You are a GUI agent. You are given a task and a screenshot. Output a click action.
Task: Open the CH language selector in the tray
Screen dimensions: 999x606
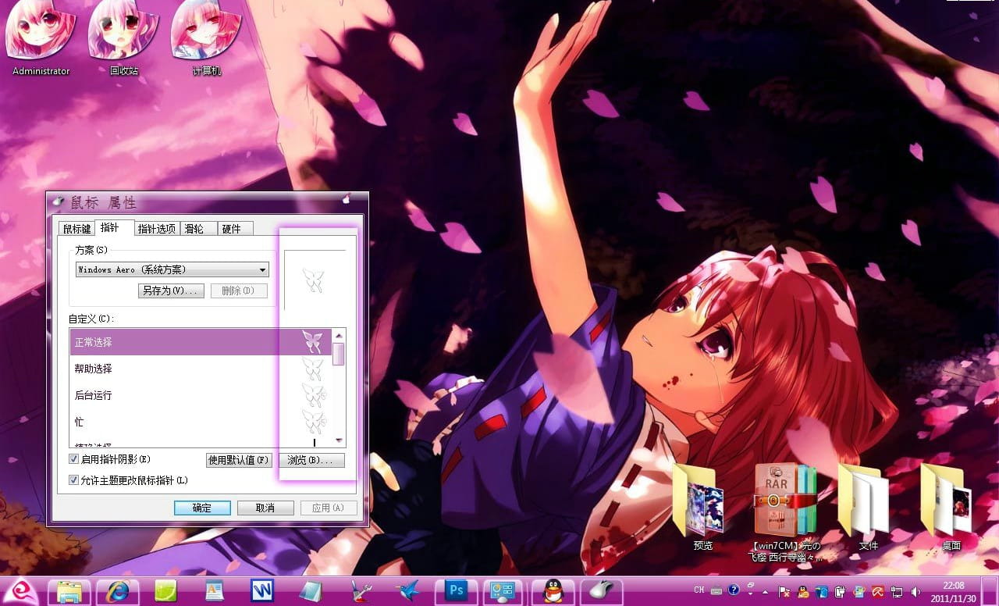tap(699, 590)
